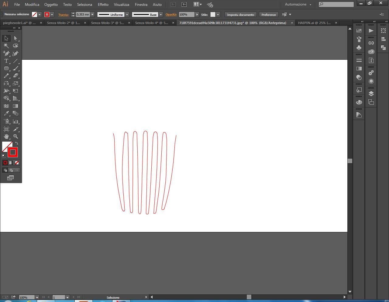This screenshot has width=389, height=302.
Task: Open the Stile graphic style dropdown
Action: point(218,15)
